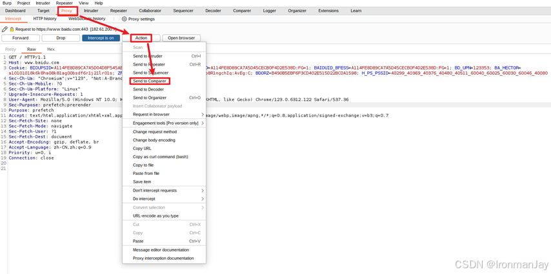Open Proxy settings gear icon
551x274 pixels.
pos(124,19)
